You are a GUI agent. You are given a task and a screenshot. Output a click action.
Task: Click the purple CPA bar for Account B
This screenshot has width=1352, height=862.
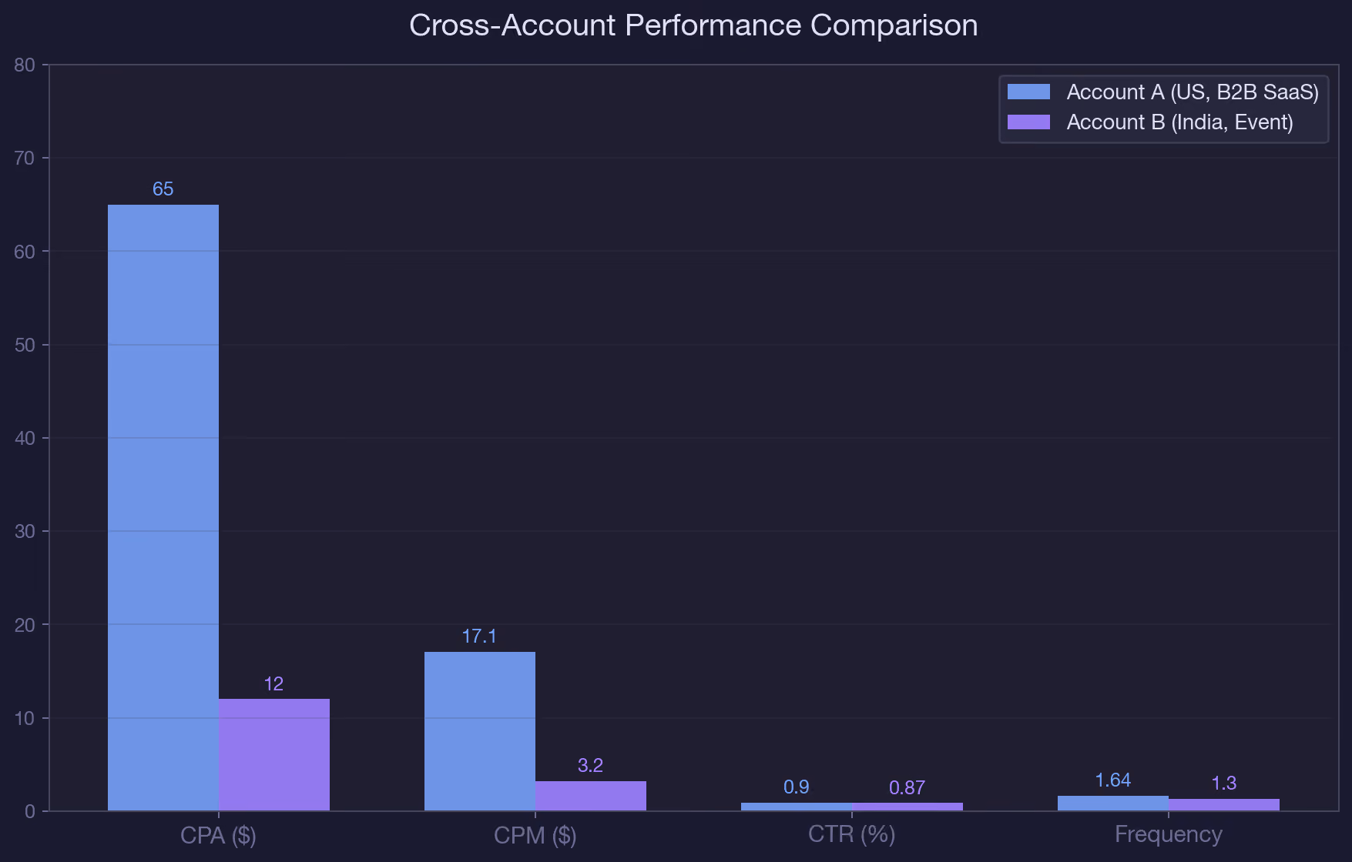[x=274, y=754]
